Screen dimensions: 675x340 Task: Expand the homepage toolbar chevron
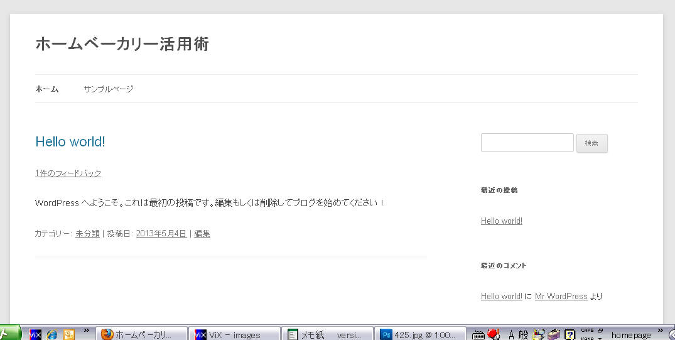point(661,331)
